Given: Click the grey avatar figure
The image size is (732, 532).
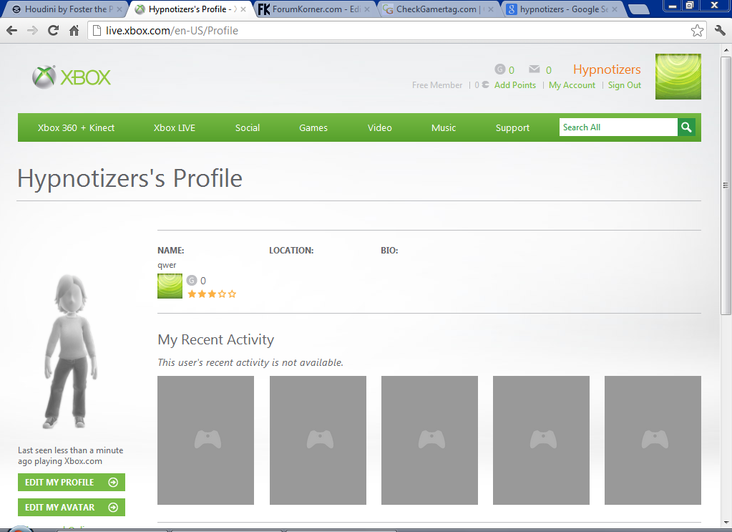Looking at the screenshot, I should point(71,352).
